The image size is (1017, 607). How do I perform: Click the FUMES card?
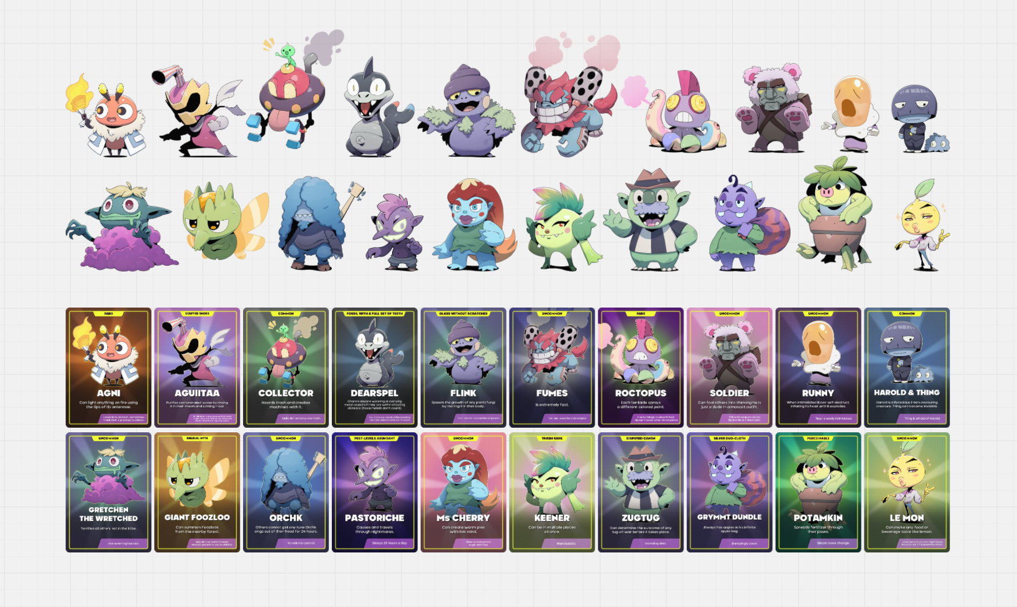(552, 367)
